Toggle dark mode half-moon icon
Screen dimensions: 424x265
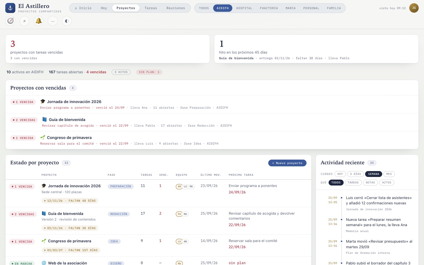point(67,21)
